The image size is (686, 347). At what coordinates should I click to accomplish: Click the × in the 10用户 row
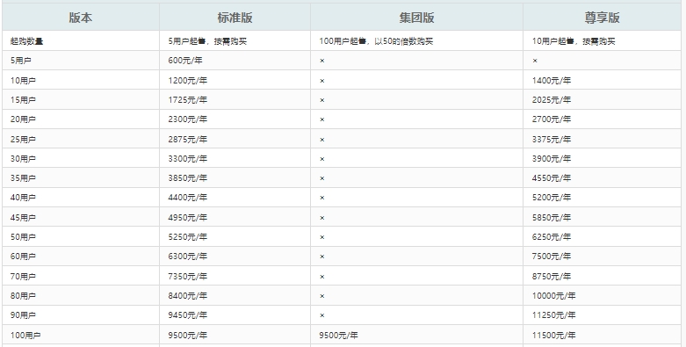coord(322,81)
